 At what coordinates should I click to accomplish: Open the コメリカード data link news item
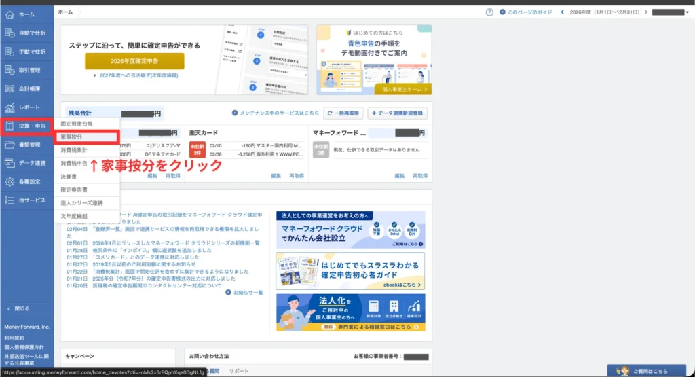pyautogui.click(x=146, y=257)
